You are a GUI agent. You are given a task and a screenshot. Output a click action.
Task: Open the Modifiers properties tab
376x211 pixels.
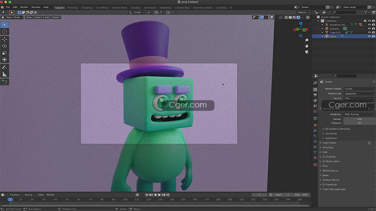[x=315, y=130]
